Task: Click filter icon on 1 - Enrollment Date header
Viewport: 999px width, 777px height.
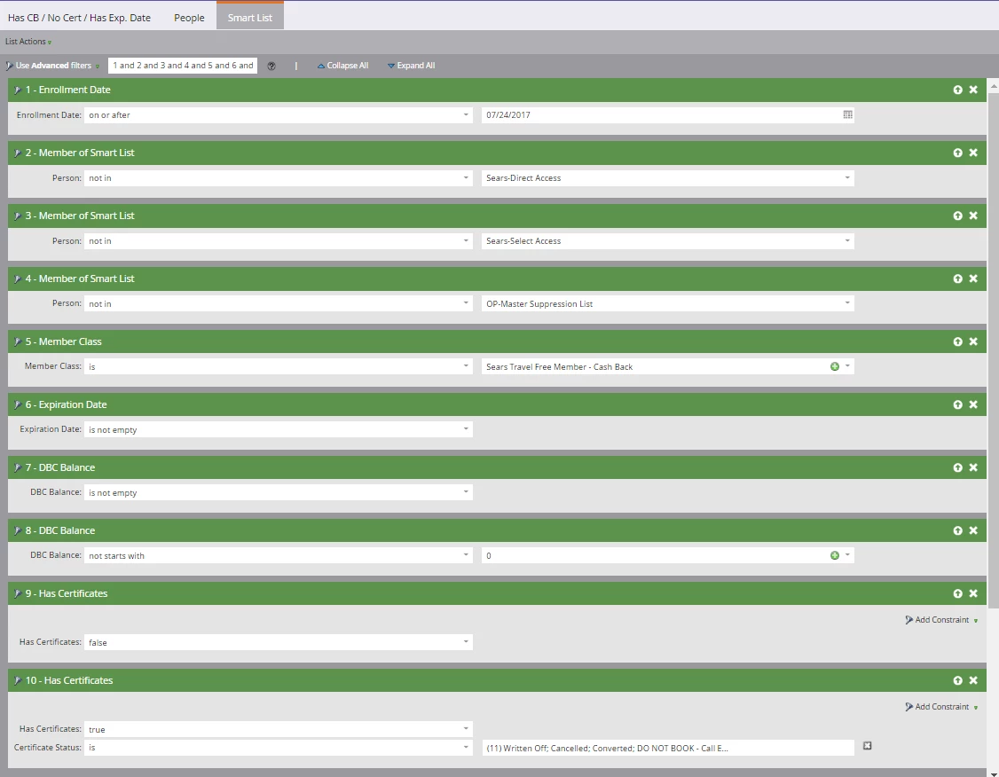Action: point(17,90)
